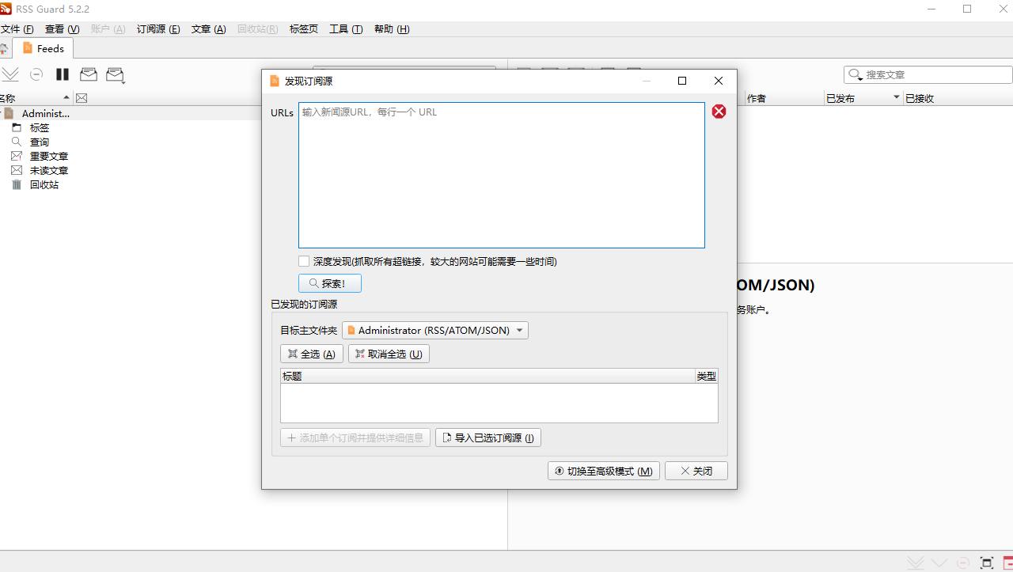This screenshot has height=572, width=1013.
Task: Select the 标签 folder in feed tree
Action: 40,127
